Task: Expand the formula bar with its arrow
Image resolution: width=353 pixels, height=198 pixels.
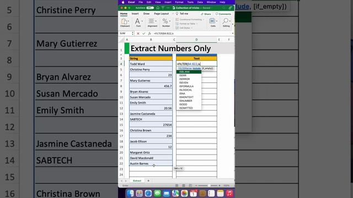Action: [232, 34]
